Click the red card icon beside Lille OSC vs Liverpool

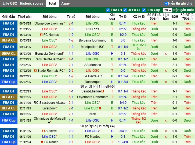point(100,108)
